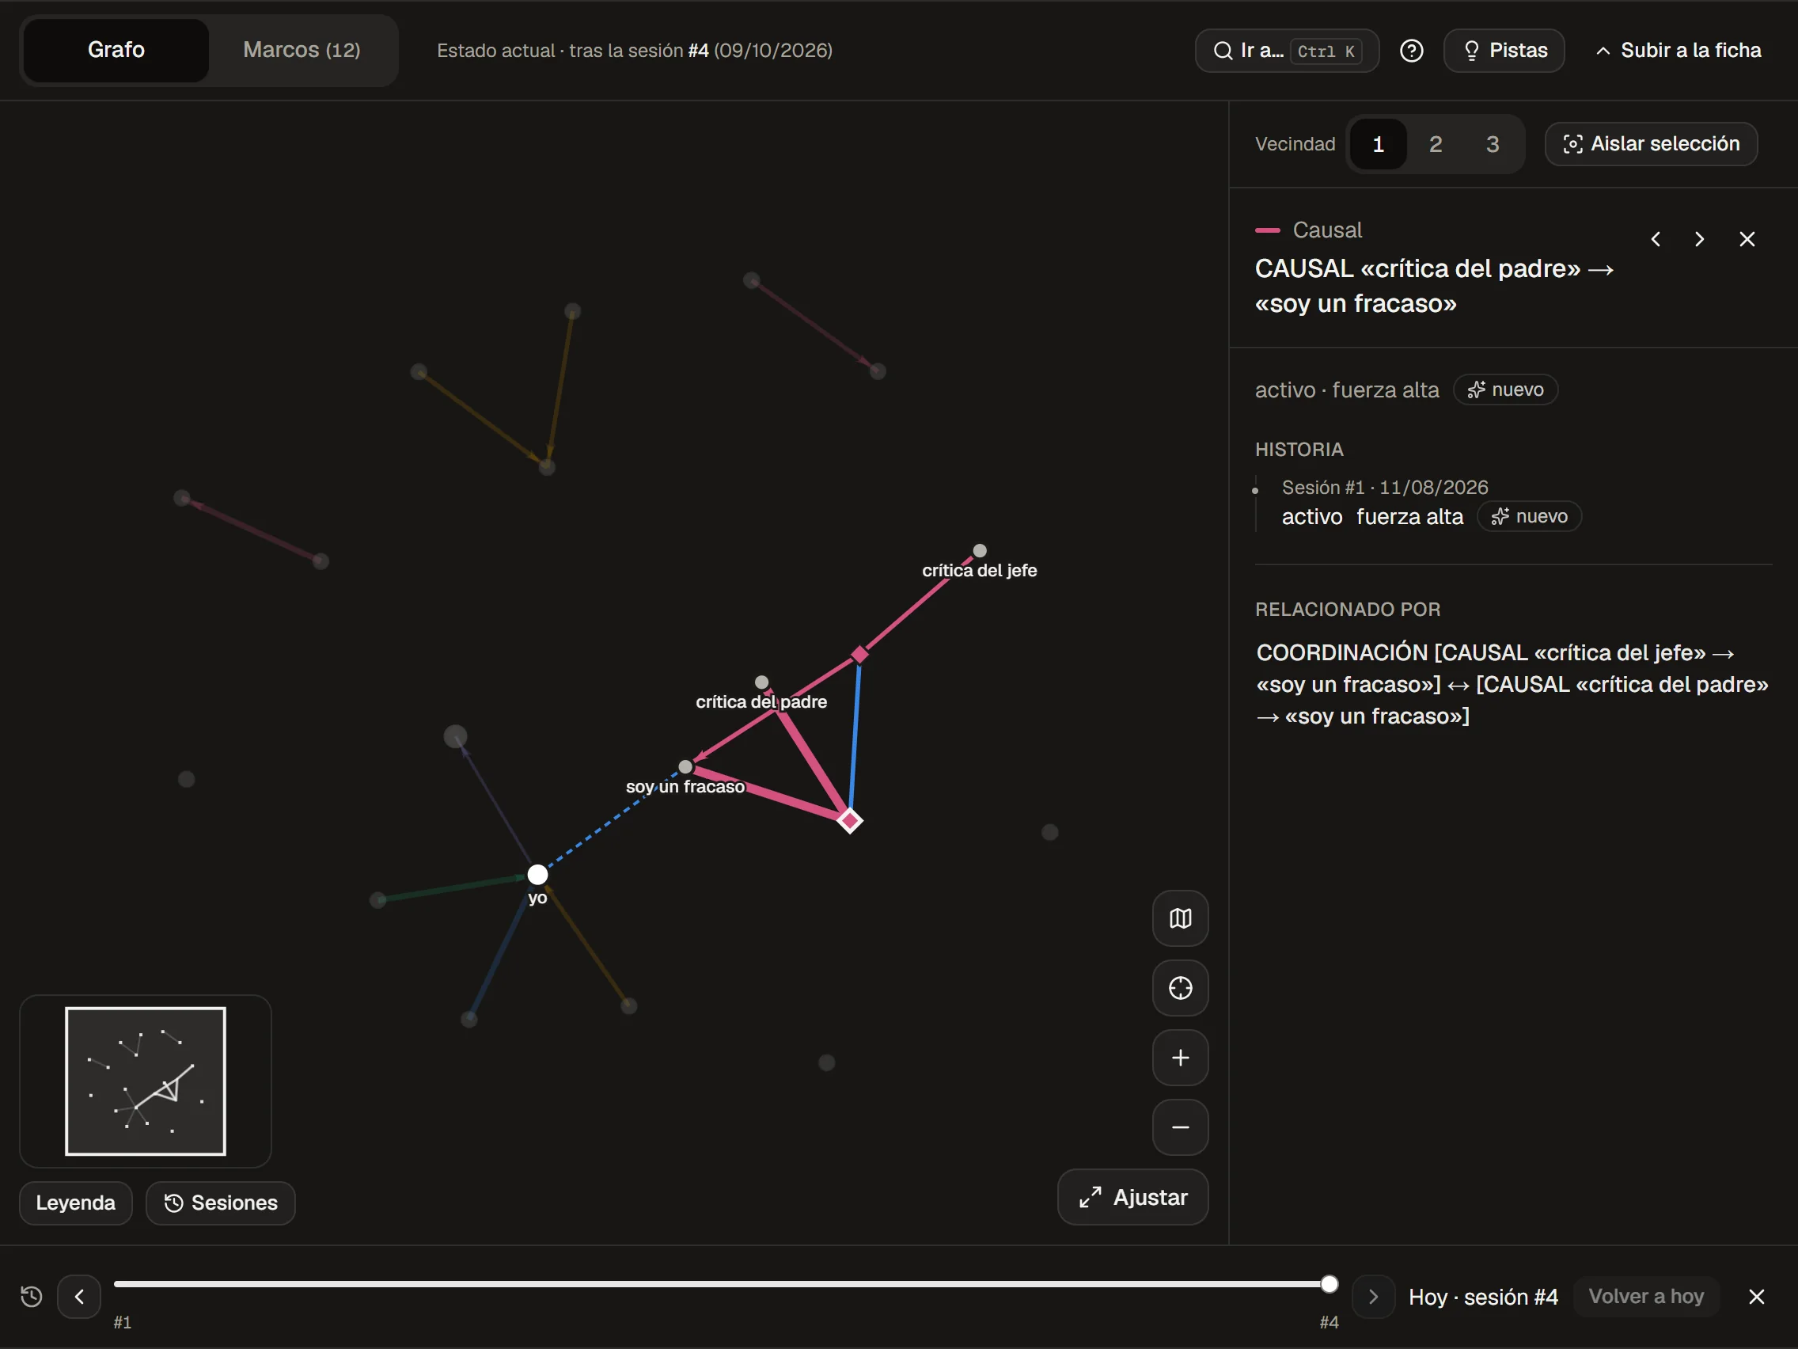Step back one session in the timeline

pos(79,1296)
